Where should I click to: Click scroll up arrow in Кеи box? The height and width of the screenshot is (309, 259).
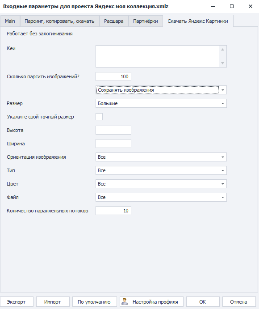(222, 50)
